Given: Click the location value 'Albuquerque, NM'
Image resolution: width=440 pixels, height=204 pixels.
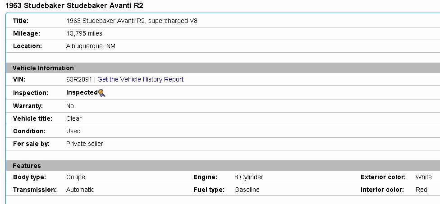Looking at the screenshot, I should (91, 46).
